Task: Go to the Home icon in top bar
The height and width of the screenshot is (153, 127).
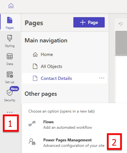Action: tap(11, 6)
